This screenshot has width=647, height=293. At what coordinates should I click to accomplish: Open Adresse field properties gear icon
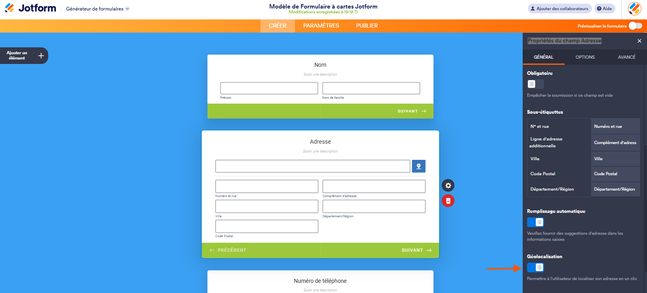448,186
